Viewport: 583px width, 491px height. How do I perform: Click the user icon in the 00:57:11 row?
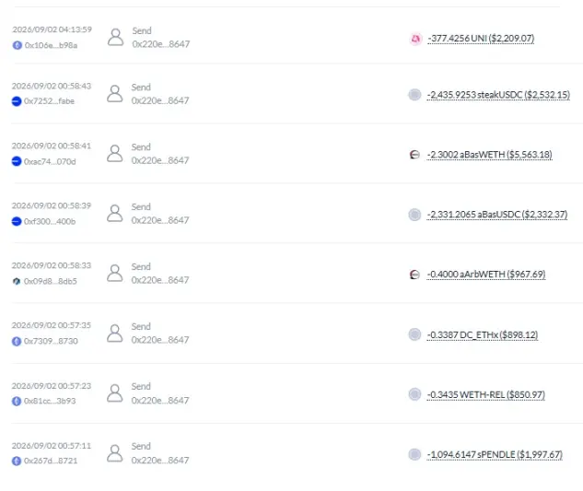coord(114,453)
